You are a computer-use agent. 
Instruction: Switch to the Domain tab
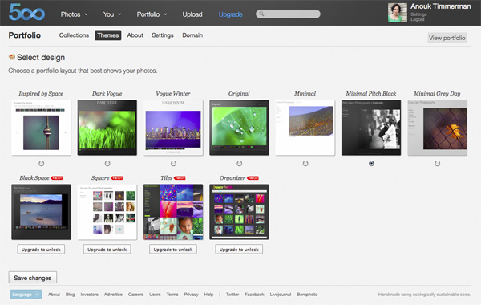point(192,35)
